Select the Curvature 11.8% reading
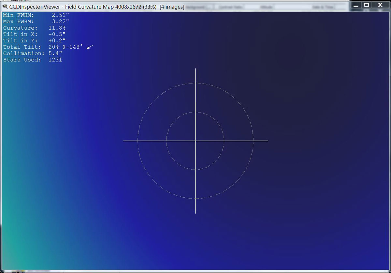This screenshot has height=273, width=391. tap(57, 28)
